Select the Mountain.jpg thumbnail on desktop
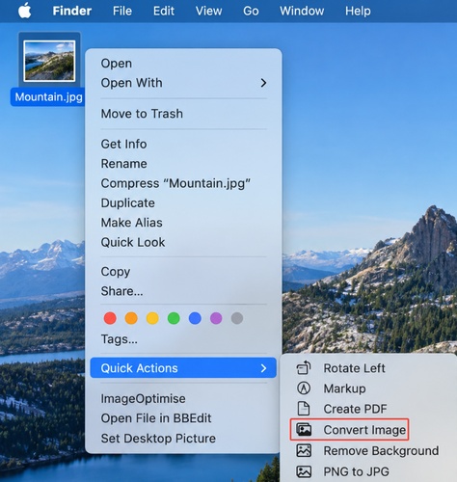 pos(49,61)
